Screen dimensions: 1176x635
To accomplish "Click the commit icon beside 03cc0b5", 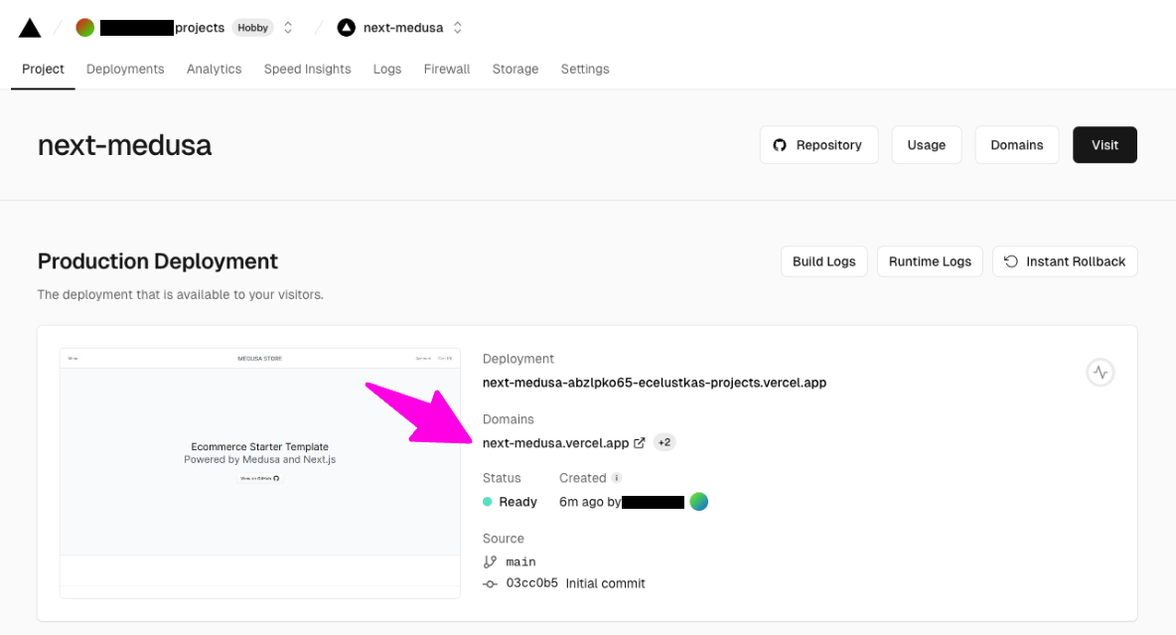I will pyautogui.click(x=490, y=584).
